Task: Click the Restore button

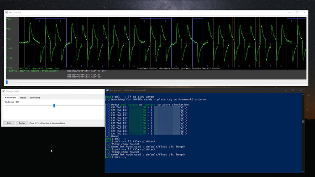Action: point(22,123)
